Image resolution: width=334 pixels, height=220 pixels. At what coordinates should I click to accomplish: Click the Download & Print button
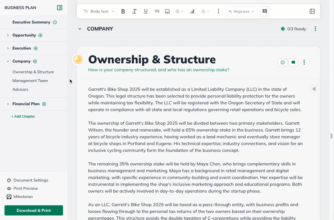34,210
